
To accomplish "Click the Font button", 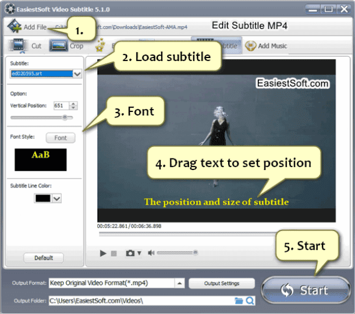I will pyautogui.click(x=61, y=138).
